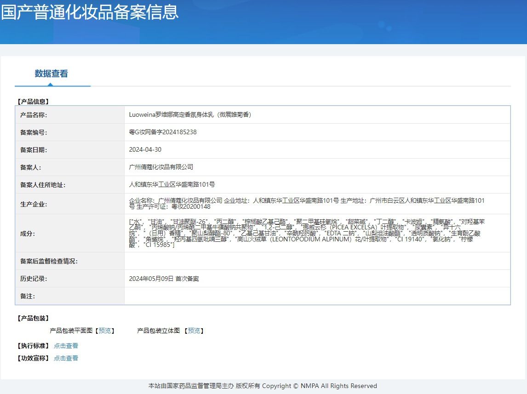Open 预览 link for 产品包装平面图
Screen dimensions: 527x394
click(104, 331)
